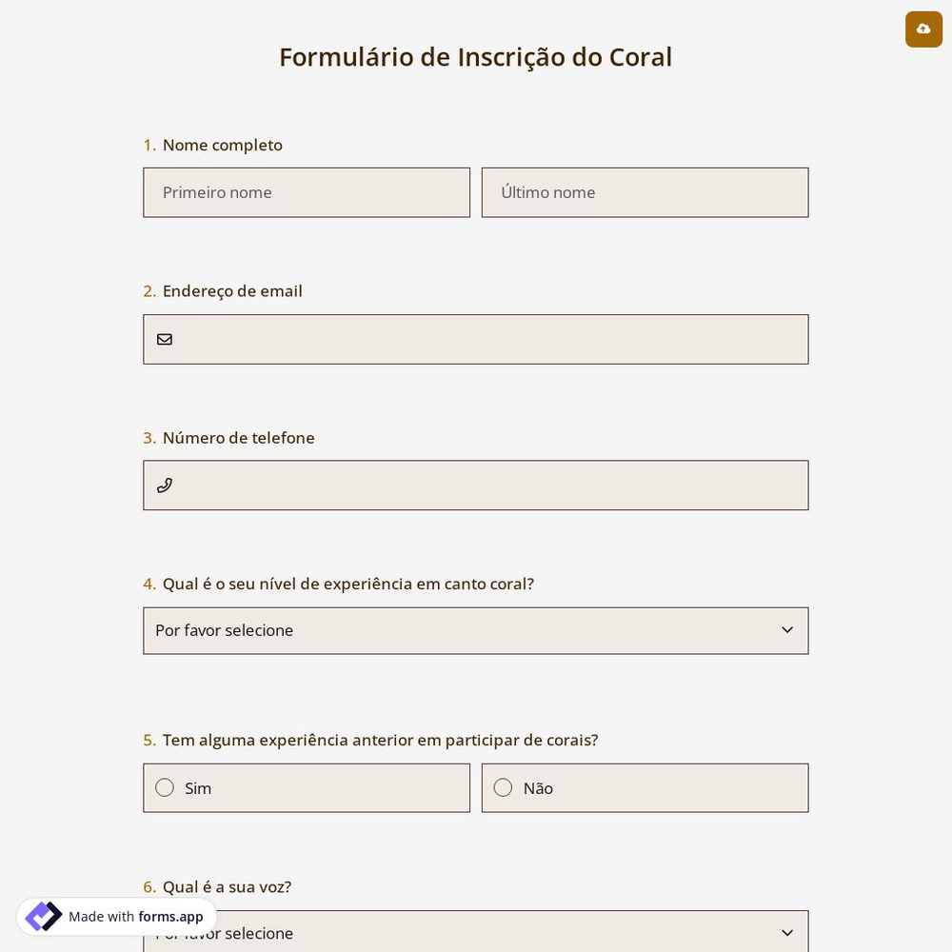Click the 'Nome completo' question label
This screenshot has height=952, width=952.
(x=222, y=145)
